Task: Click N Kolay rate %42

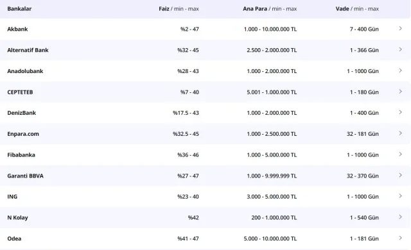Action: [x=193, y=217]
